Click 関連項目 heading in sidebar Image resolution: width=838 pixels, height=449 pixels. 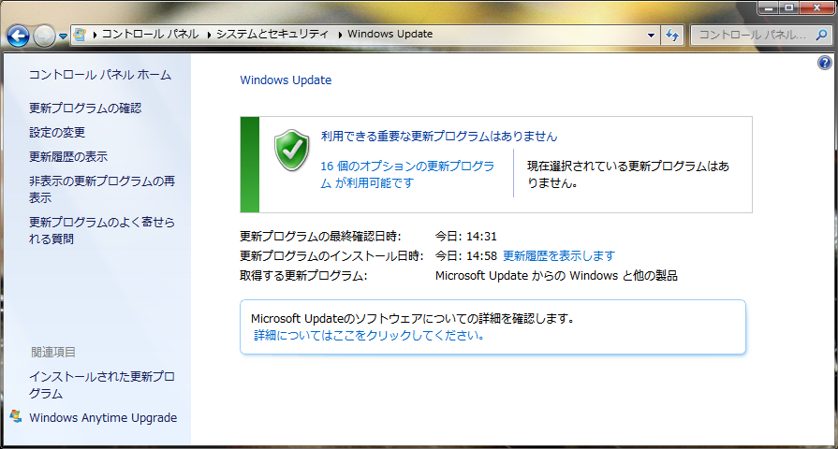pyautogui.click(x=53, y=352)
